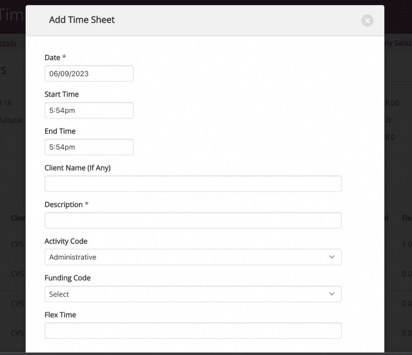Close the Add Time Sheet dialog
The width and height of the screenshot is (412, 355).
[x=367, y=21]
